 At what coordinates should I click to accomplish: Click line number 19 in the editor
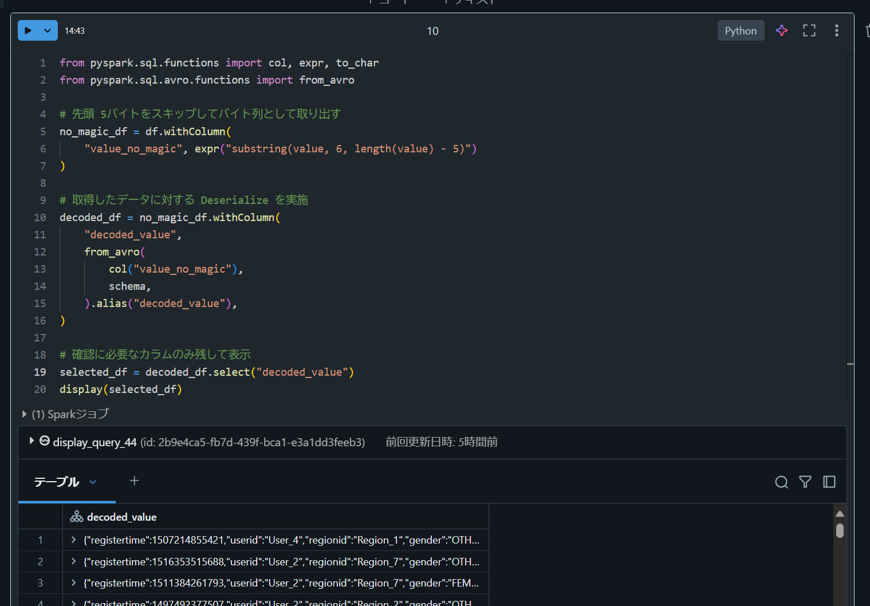[x=40, y=372]
